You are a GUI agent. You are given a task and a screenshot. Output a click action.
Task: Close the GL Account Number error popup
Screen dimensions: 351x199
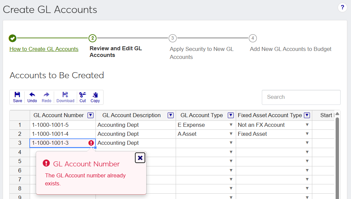[140, 158]
